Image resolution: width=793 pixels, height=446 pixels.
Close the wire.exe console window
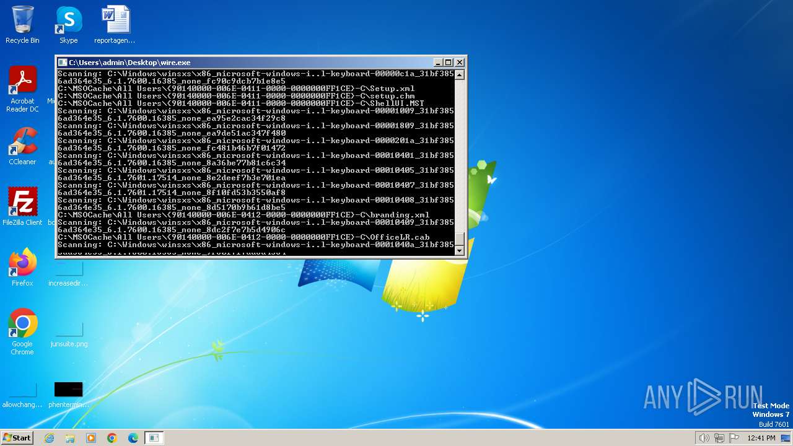[x=460, y=63]
